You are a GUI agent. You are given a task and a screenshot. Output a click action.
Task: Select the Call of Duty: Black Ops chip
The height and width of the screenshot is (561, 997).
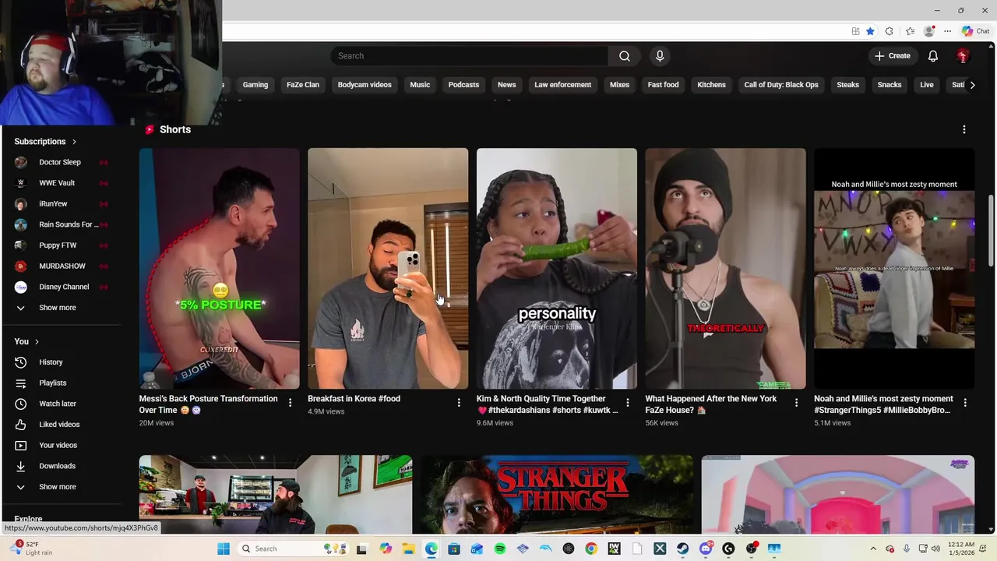point(781,85)
